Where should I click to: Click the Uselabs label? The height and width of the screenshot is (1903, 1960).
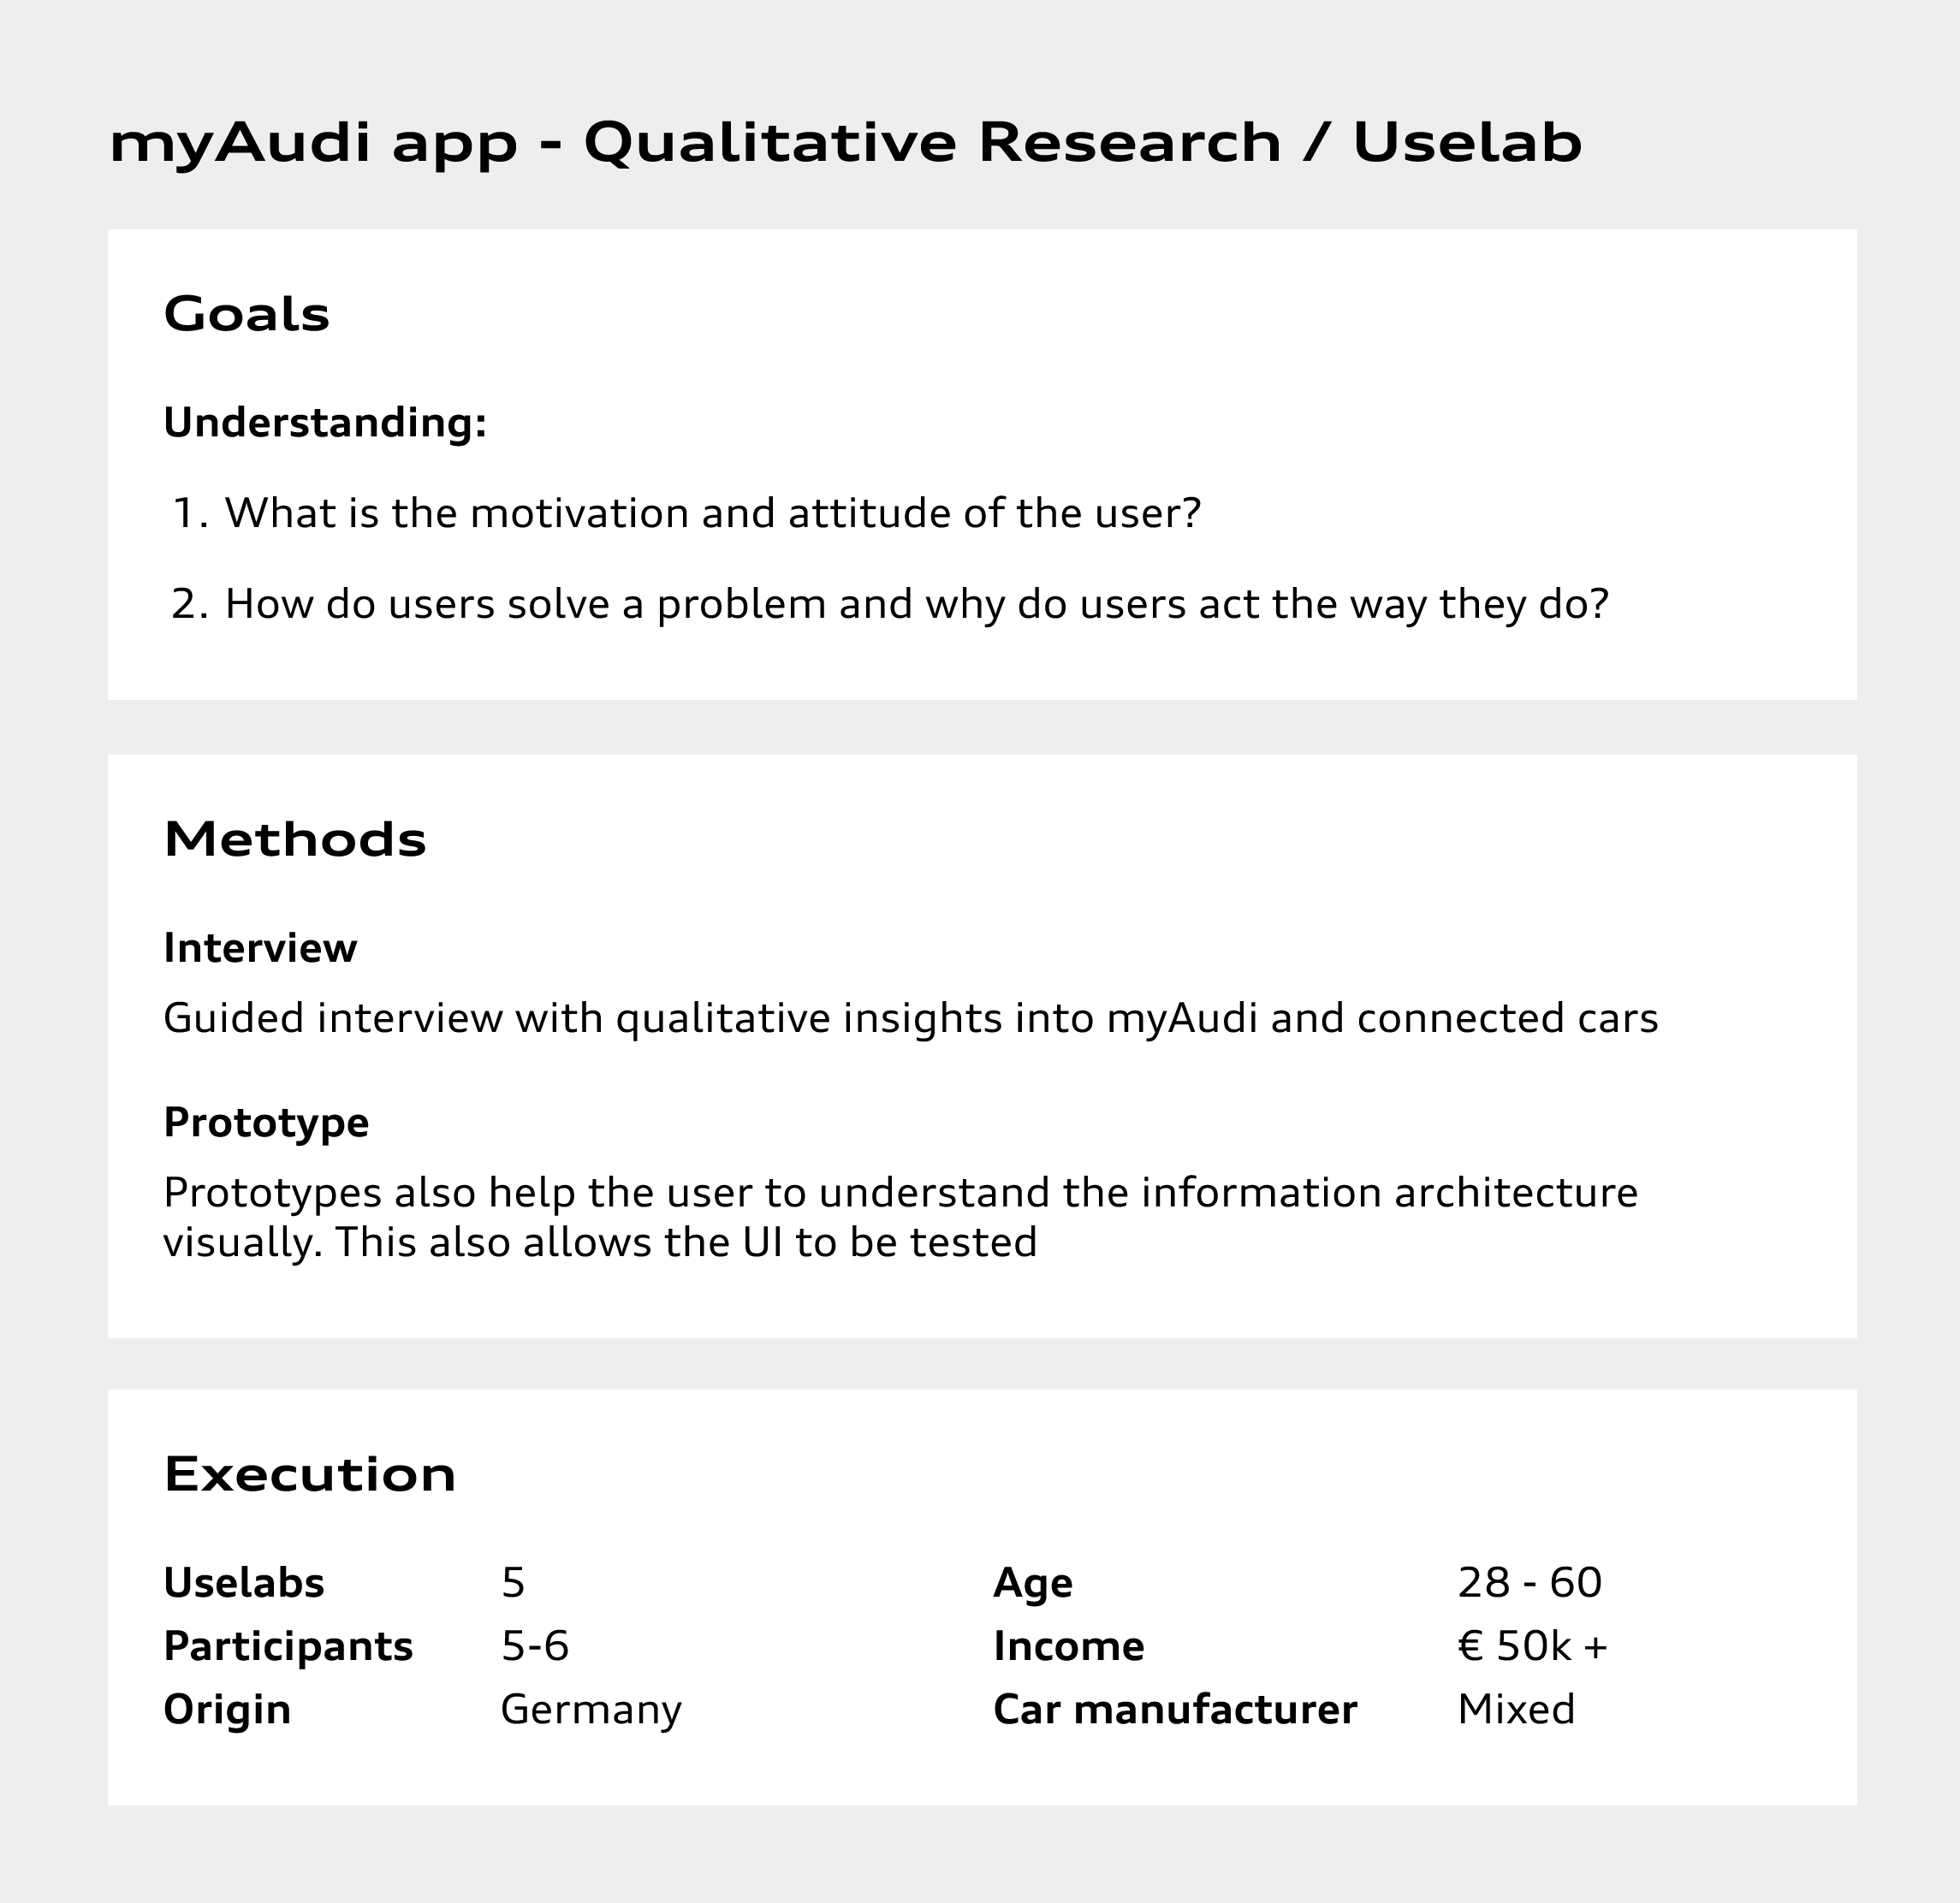(x=244, y=1583)
